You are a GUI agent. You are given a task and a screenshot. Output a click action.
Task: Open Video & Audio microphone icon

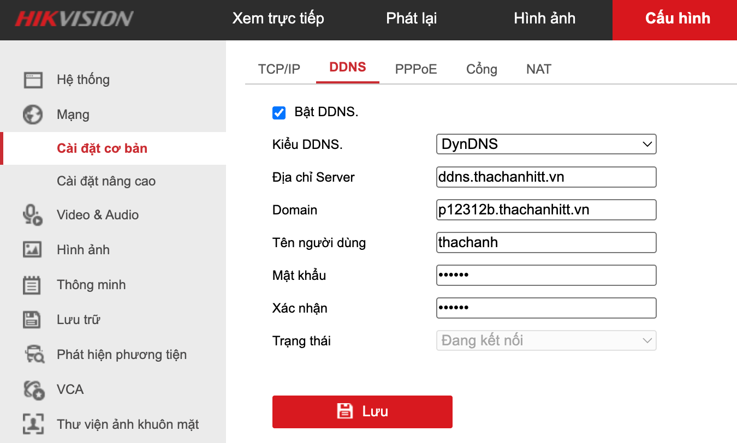coord(33,215)
